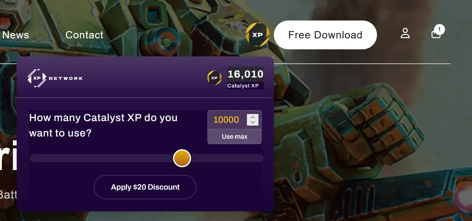472x221 pixels.
Task: Open the user account icon
Action: pos(405,33)
